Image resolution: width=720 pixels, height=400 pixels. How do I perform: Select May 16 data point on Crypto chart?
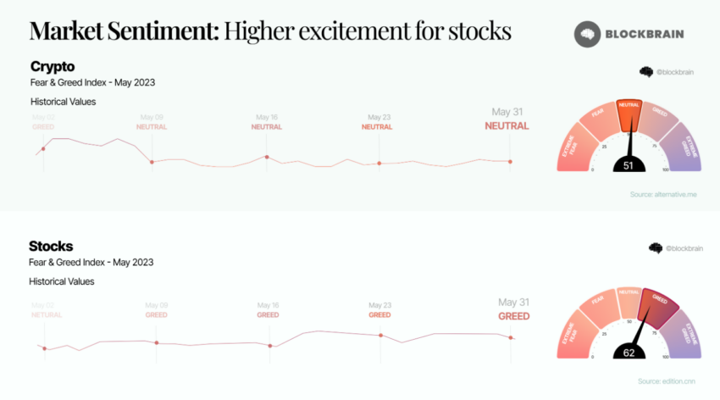point(267,157)
